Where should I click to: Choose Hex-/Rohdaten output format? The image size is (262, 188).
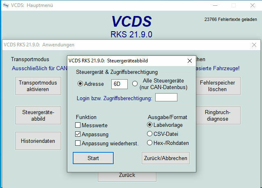click(149, 143)
